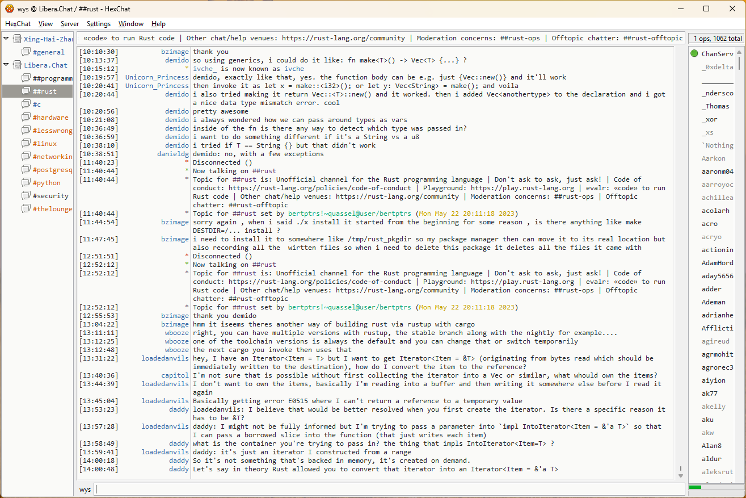Click the #hardware channel icon
The image size is (746, 498).
click(x=26, y=117)
